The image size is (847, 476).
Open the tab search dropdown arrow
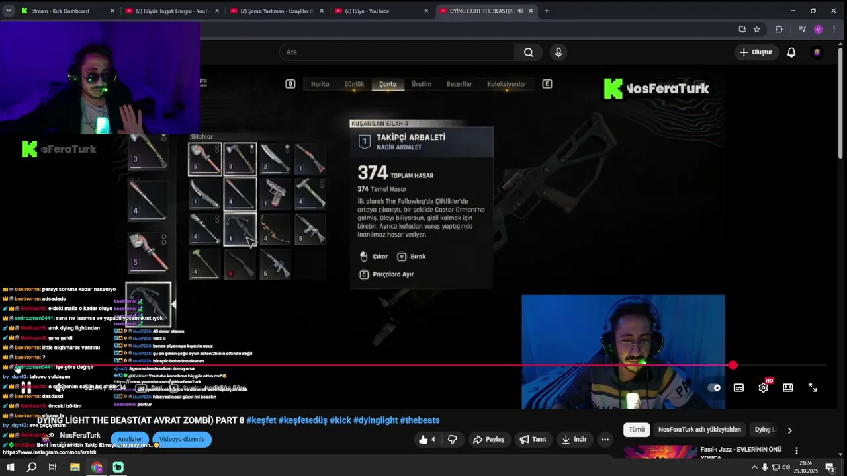point(9,11)
